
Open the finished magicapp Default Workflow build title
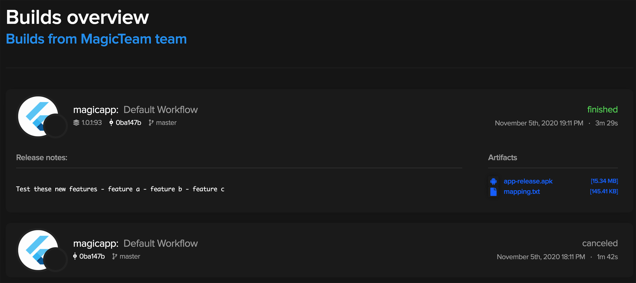pos(135,110)
